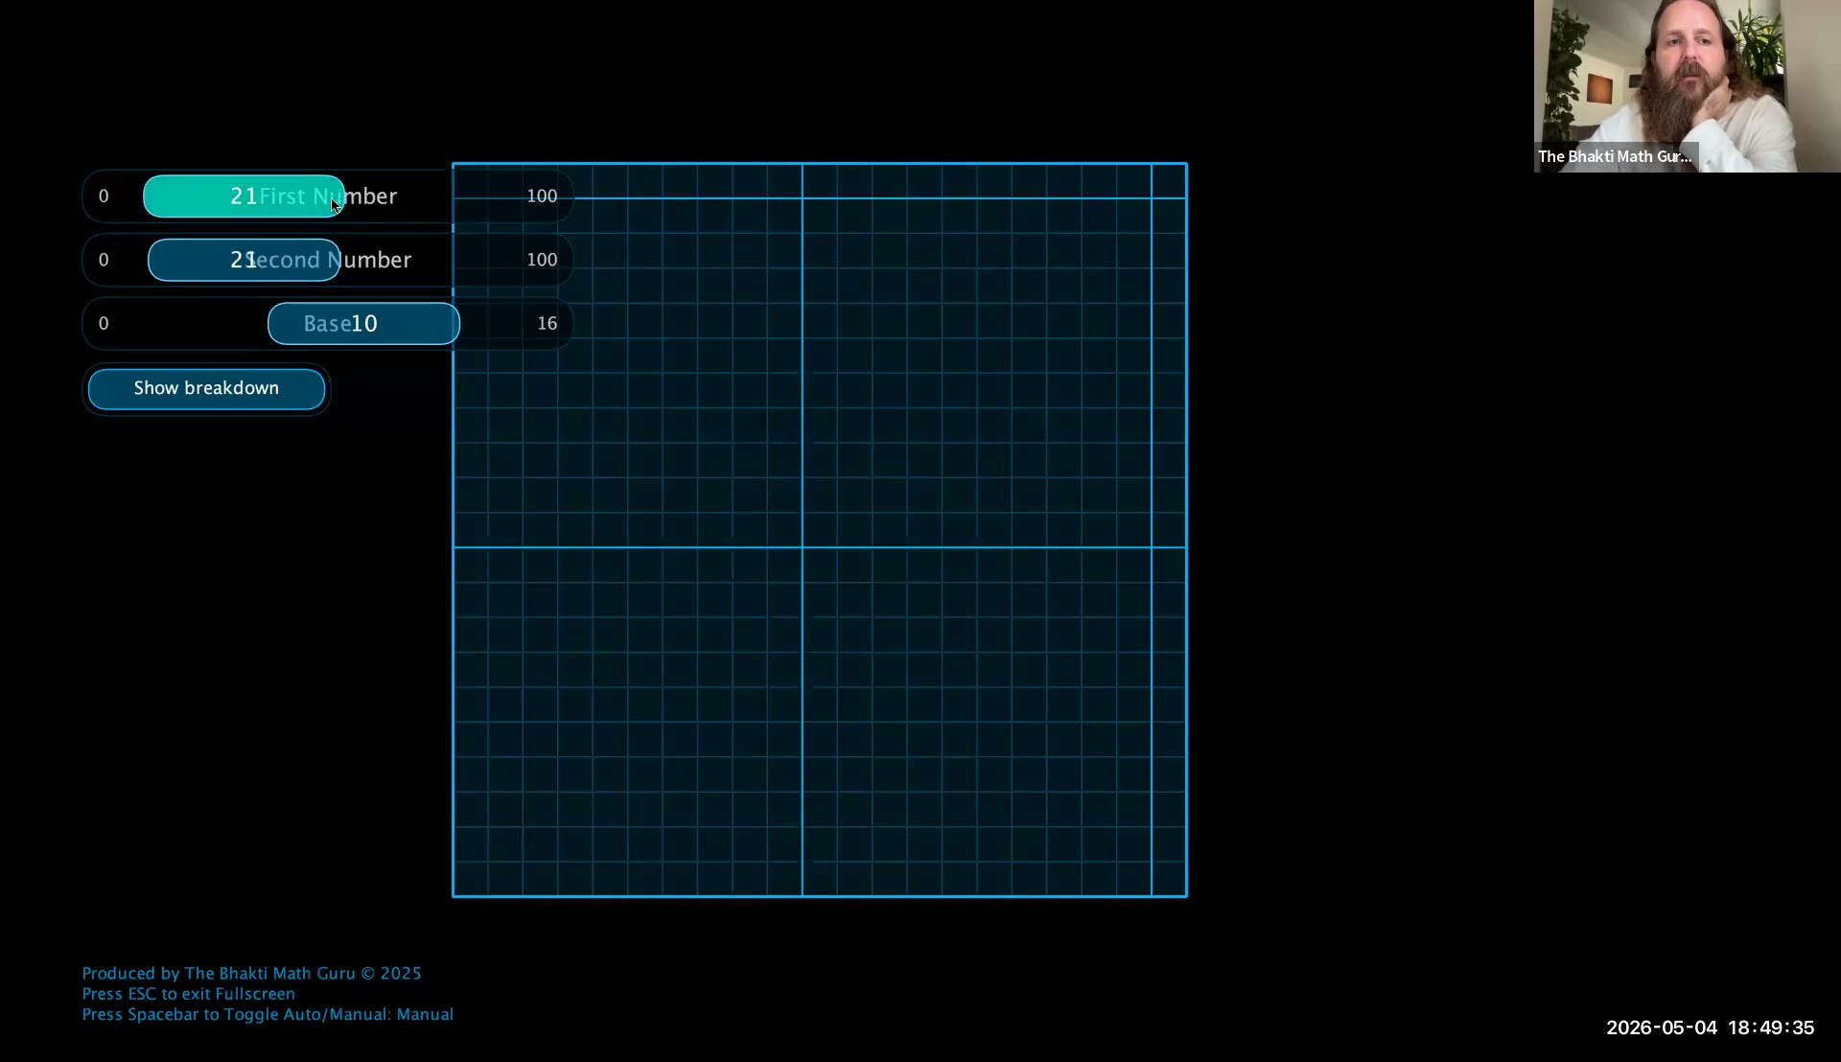Click the narrow right-edge grid column strip
The image size is (1841, 1062).
pyautogui.click(x=1169, y=530)
